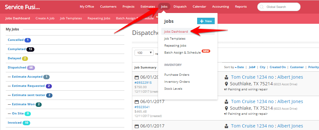
Task: Click map pin icon in job #89322915 row
Action: pos(226,84)
